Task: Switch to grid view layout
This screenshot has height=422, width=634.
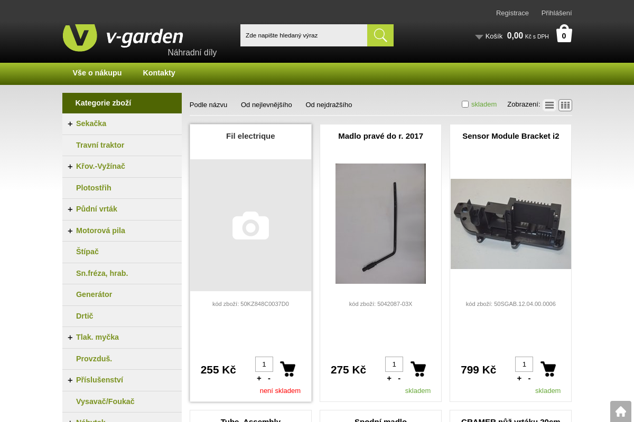Action: 565,105
